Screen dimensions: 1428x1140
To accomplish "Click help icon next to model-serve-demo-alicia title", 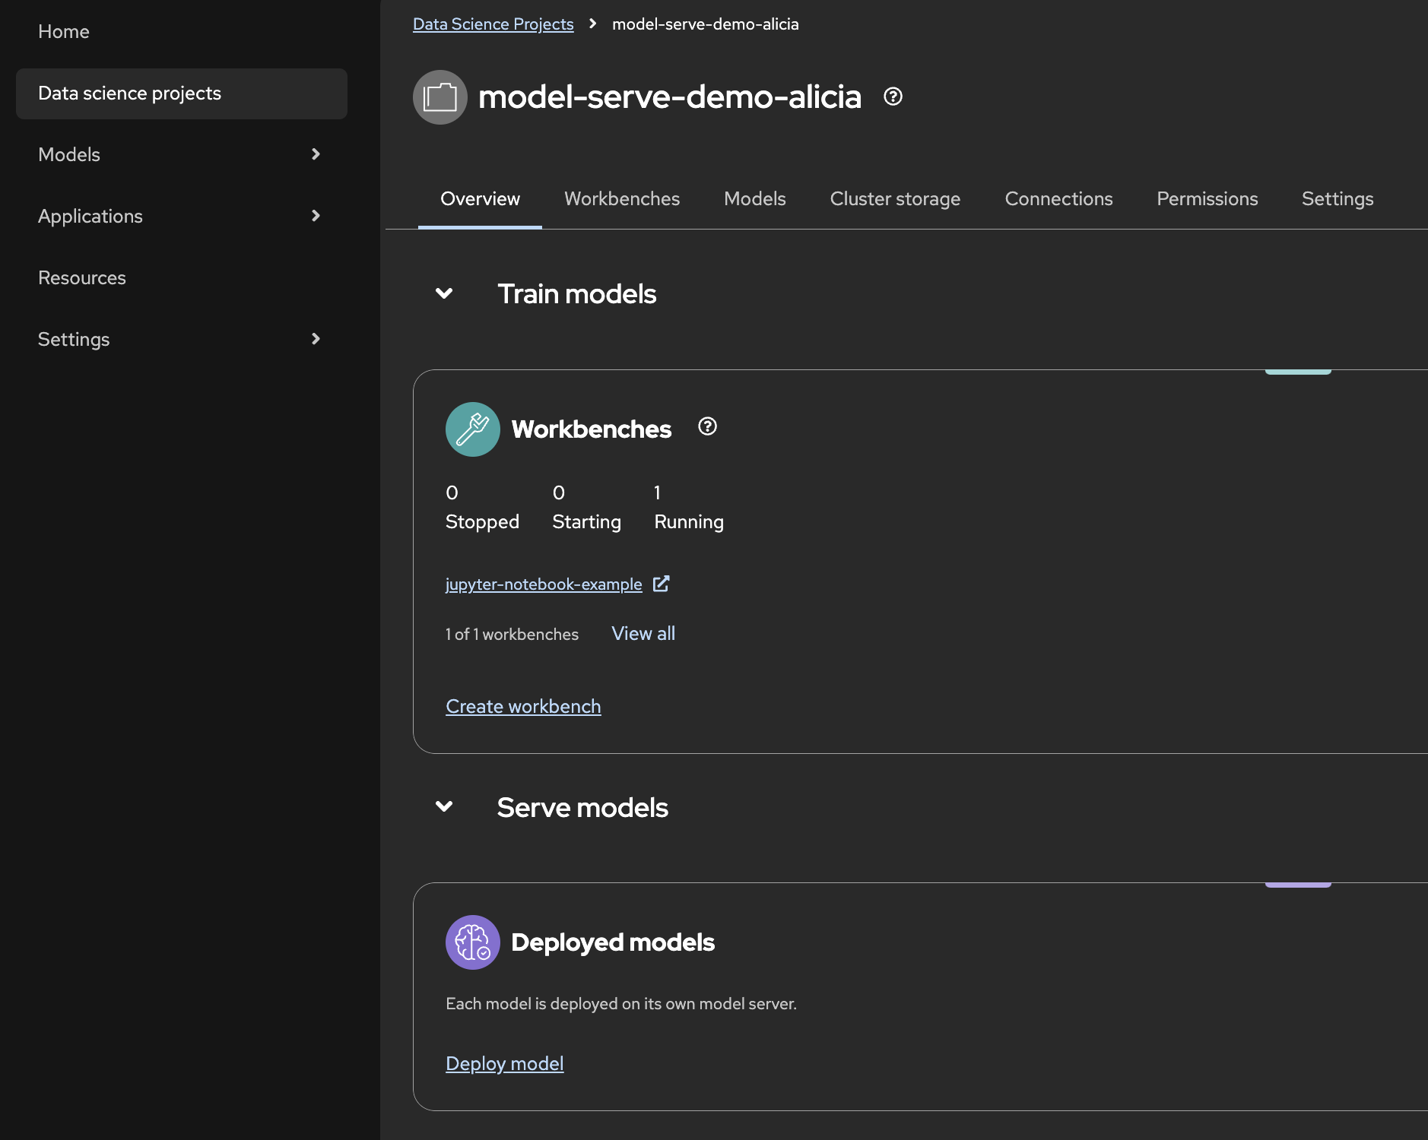I will [x=893, y=97].
